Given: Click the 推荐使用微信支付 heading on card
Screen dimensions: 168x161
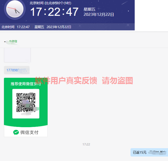Looking at the screenshot, I should click(x=26, y=84).
